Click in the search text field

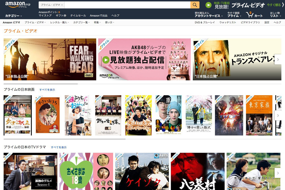(x=127, y=5)
